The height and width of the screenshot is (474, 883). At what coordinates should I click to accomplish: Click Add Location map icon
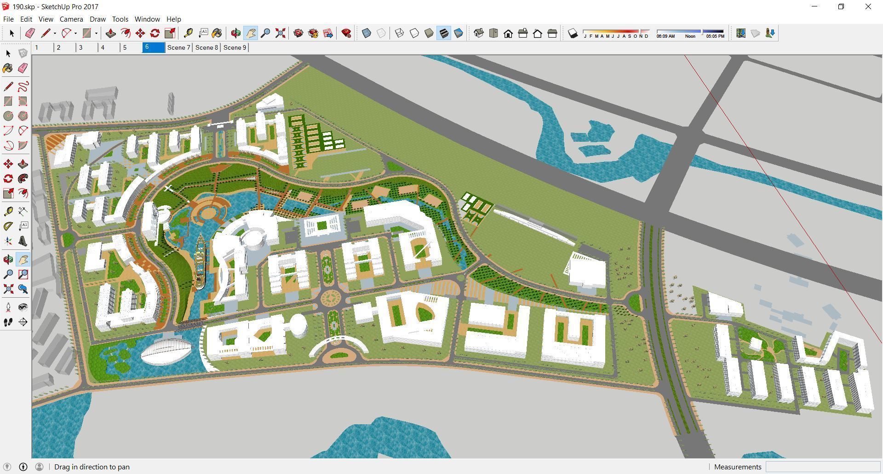pos(741,33)
